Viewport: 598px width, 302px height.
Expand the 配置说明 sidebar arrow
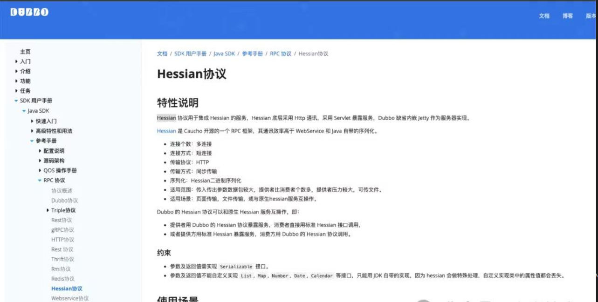[x=41, y=151]
